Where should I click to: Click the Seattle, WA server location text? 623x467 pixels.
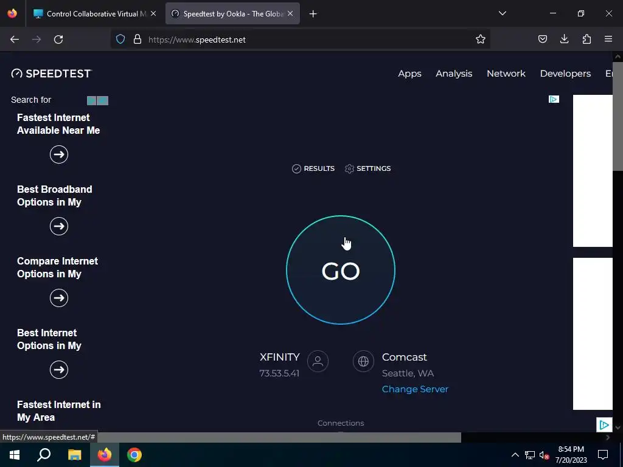tap(408, 373)
